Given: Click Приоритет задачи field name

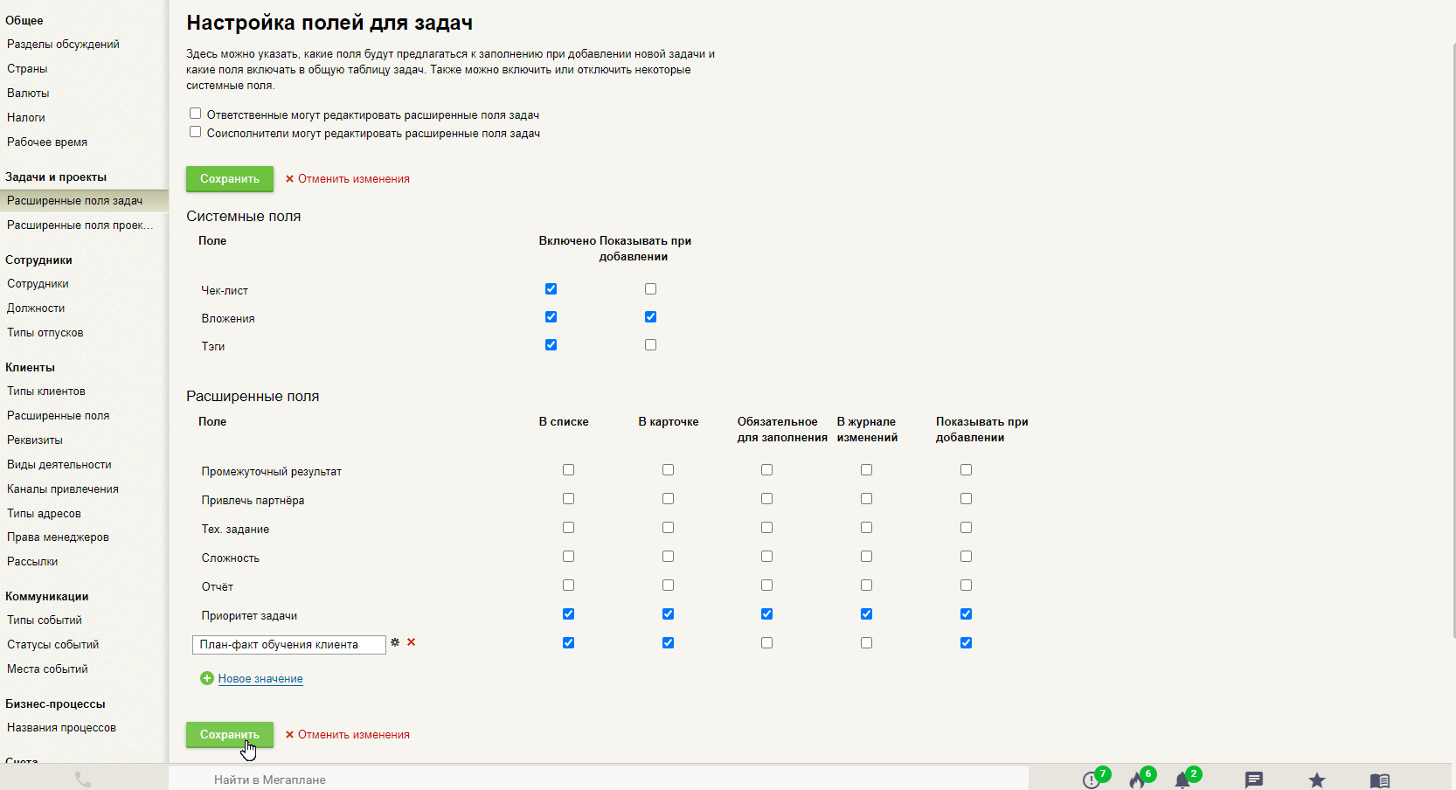Looking at the screenshot, I should (249, 615).
